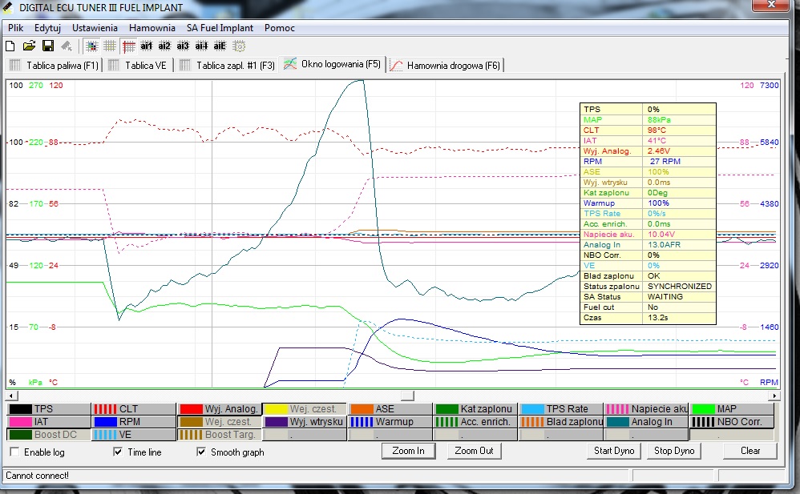Click the red grid toolbar icon
800x494 pixels.
click(x=128, y=46)
